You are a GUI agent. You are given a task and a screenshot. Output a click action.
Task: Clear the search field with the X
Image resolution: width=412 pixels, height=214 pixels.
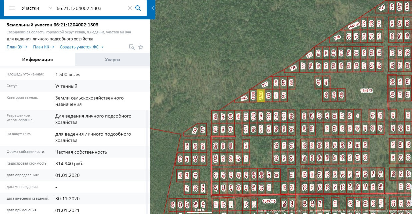(130, 8)
